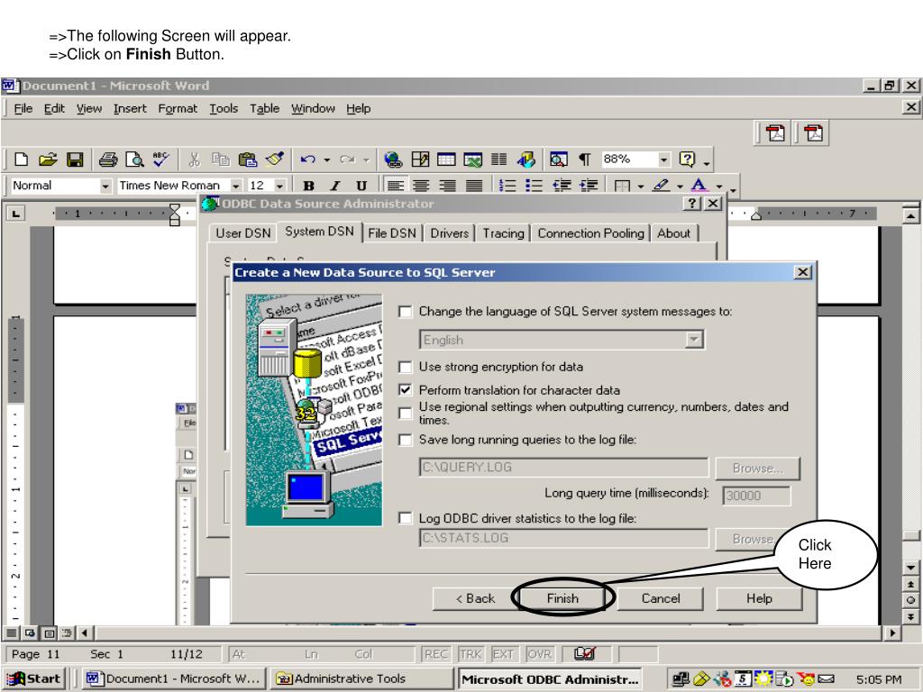Open Print Preview in Word's toolbar

pos(135,159)
